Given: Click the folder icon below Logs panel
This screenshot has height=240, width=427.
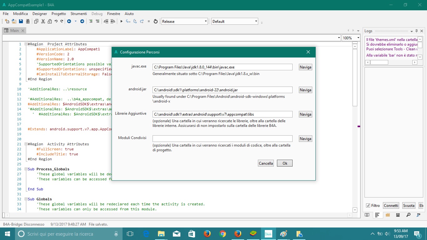Looking at the screenshot, I should coord(388,215).
